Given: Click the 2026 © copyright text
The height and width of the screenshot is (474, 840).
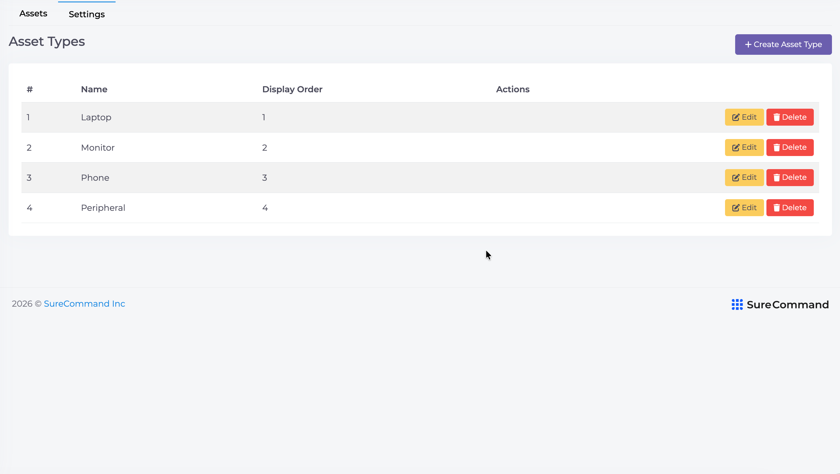Looking at the screenshot, I should pyautogui.click(x=27, y=303).
